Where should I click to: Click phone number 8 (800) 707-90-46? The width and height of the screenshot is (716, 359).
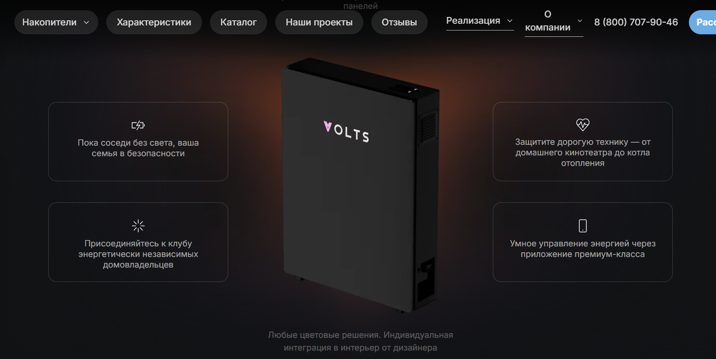pos(636,22)
